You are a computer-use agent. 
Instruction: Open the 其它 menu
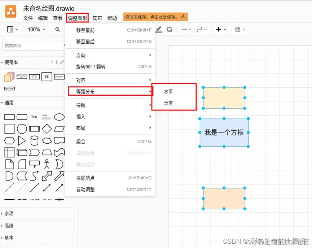pos(97,18)
